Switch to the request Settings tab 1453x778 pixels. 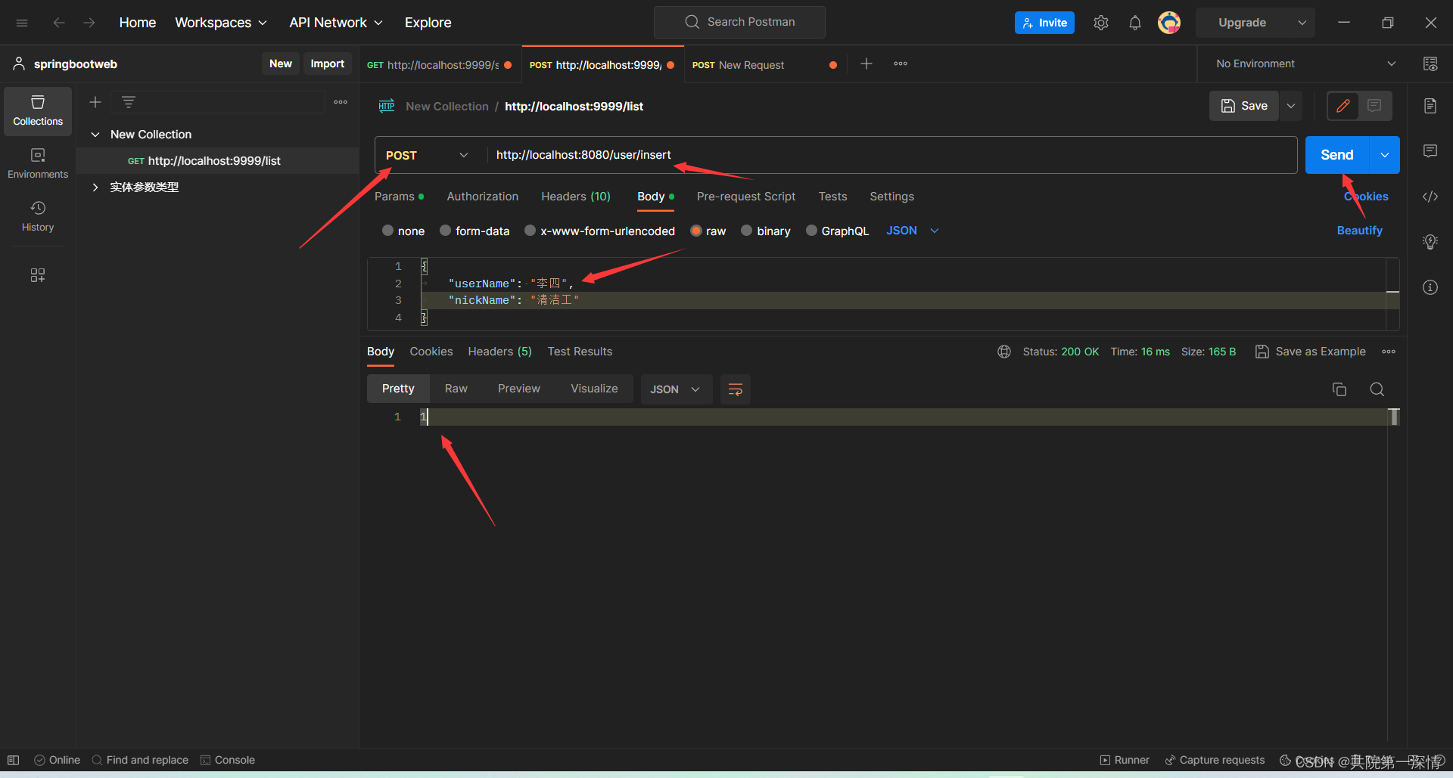pos(891,197)
